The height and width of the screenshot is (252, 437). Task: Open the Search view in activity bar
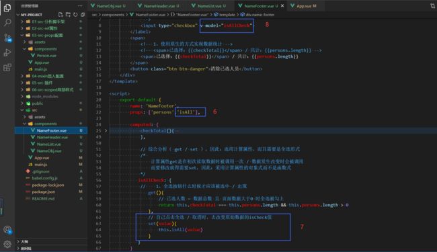(x=7, y=23)
